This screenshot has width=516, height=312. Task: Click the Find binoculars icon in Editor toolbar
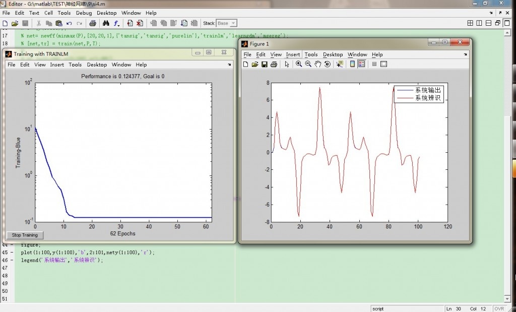point(106,23)
